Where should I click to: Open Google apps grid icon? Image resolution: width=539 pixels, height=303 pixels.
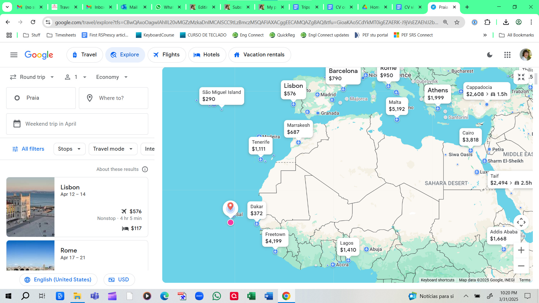[507, 55]
